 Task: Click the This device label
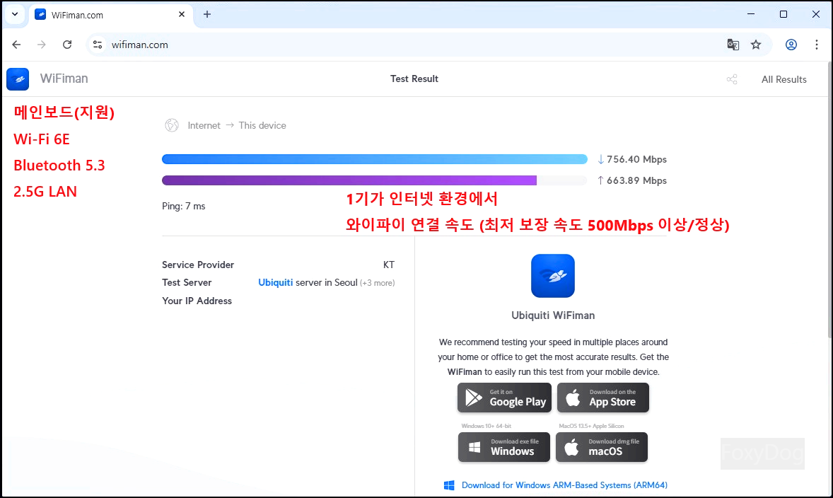coord(262,125)
